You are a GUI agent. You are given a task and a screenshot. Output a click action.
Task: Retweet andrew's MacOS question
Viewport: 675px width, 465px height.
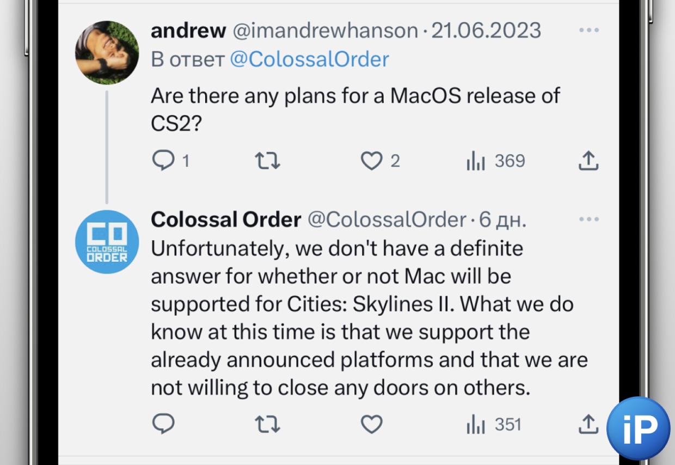267,161
